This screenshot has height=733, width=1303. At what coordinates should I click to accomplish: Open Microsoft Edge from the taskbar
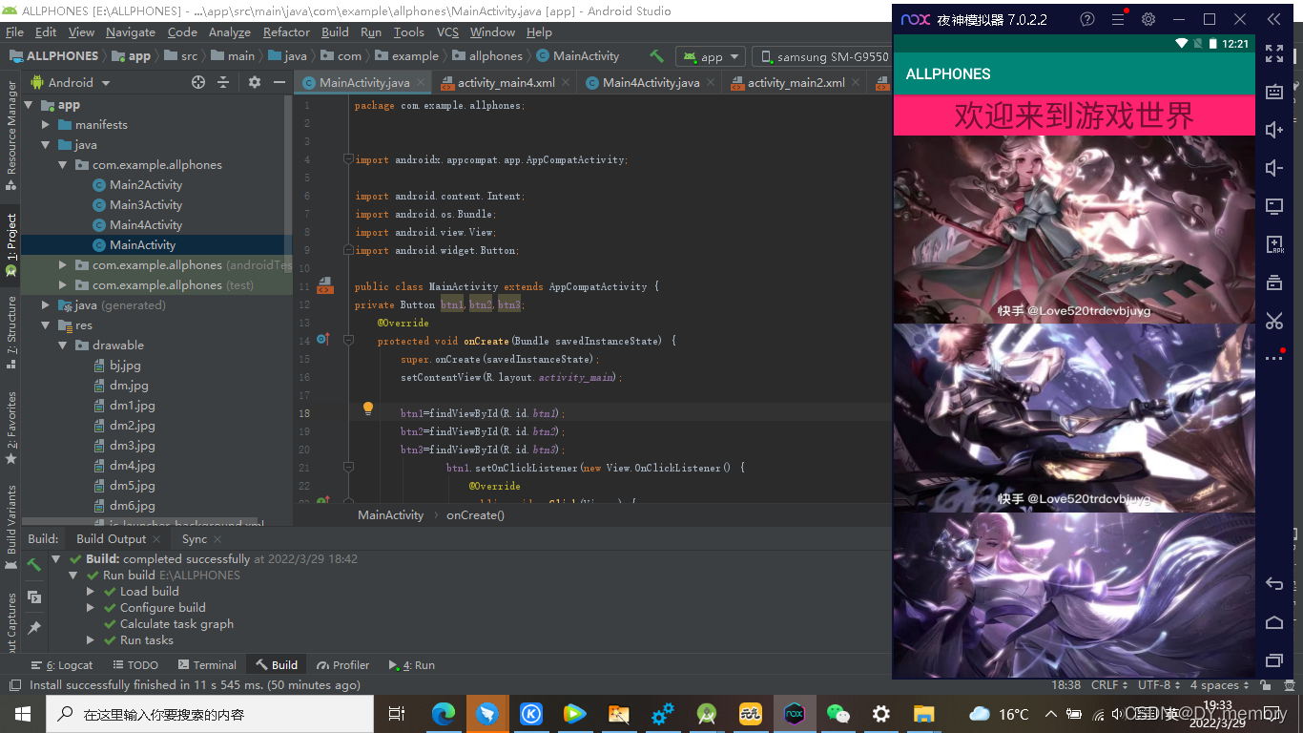(444, 713)
